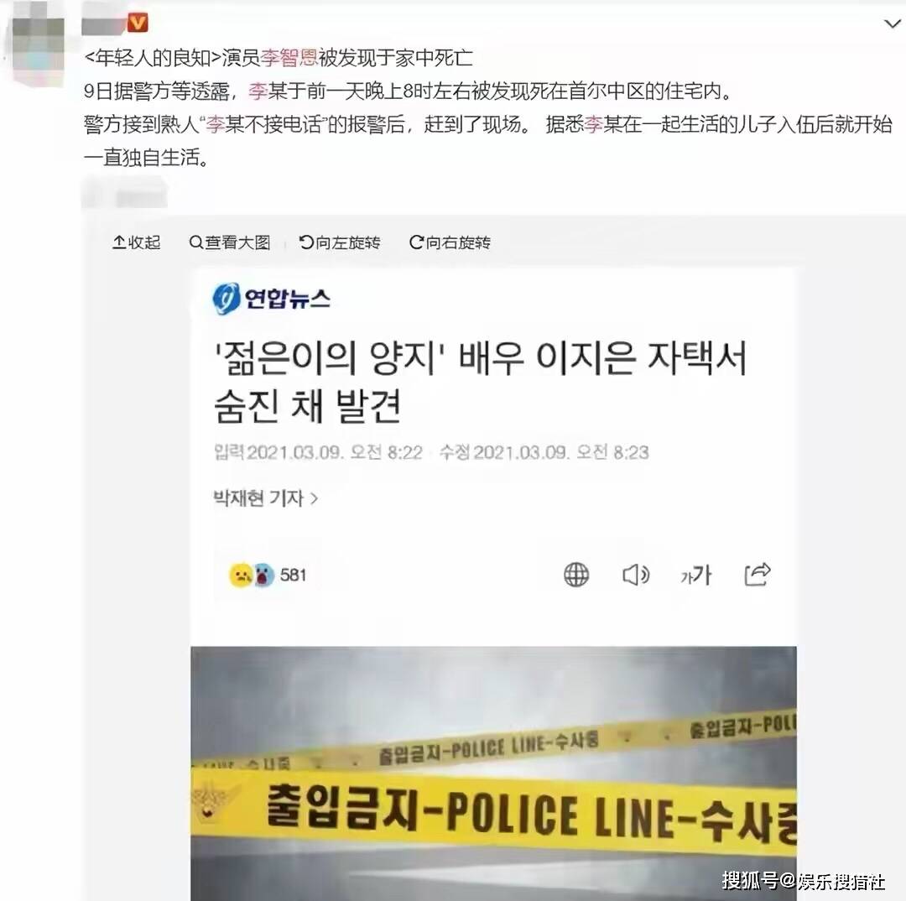This screenshot has width=906, height=901.
Task: Click the 李智恩 highlighted name link
Action: coord(289,57)
